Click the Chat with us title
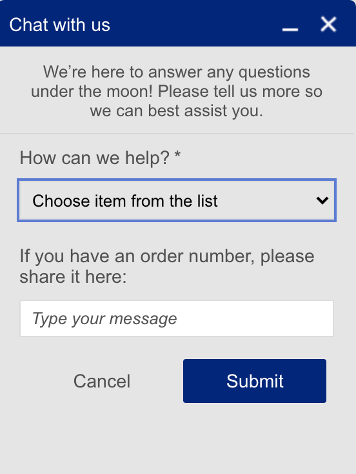Image resolution: width=356 pixels, height=474 pixels. [59, 25]
